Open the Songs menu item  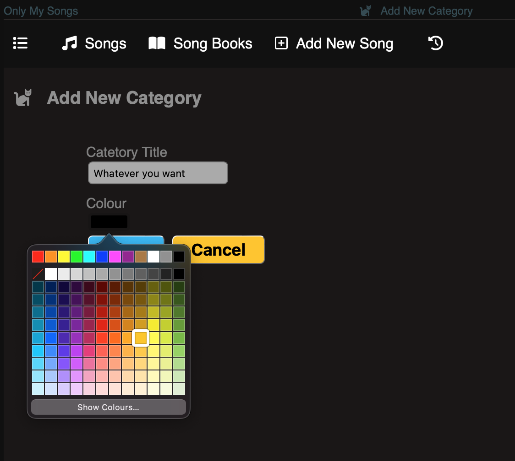click(105, 43)
